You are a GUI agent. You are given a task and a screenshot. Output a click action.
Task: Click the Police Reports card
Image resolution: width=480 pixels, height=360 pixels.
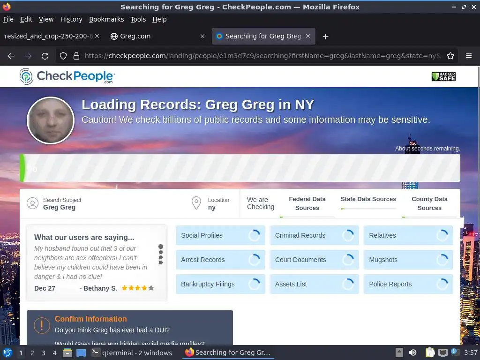coord(408,284)
